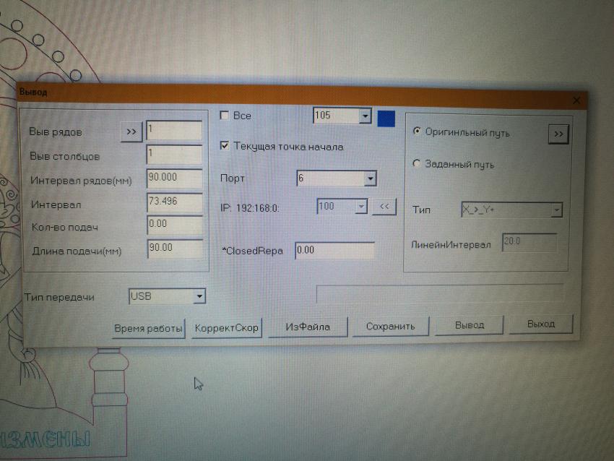Open the 105 dropdown list
Screen dimensions: 614x461
(364, 116)
